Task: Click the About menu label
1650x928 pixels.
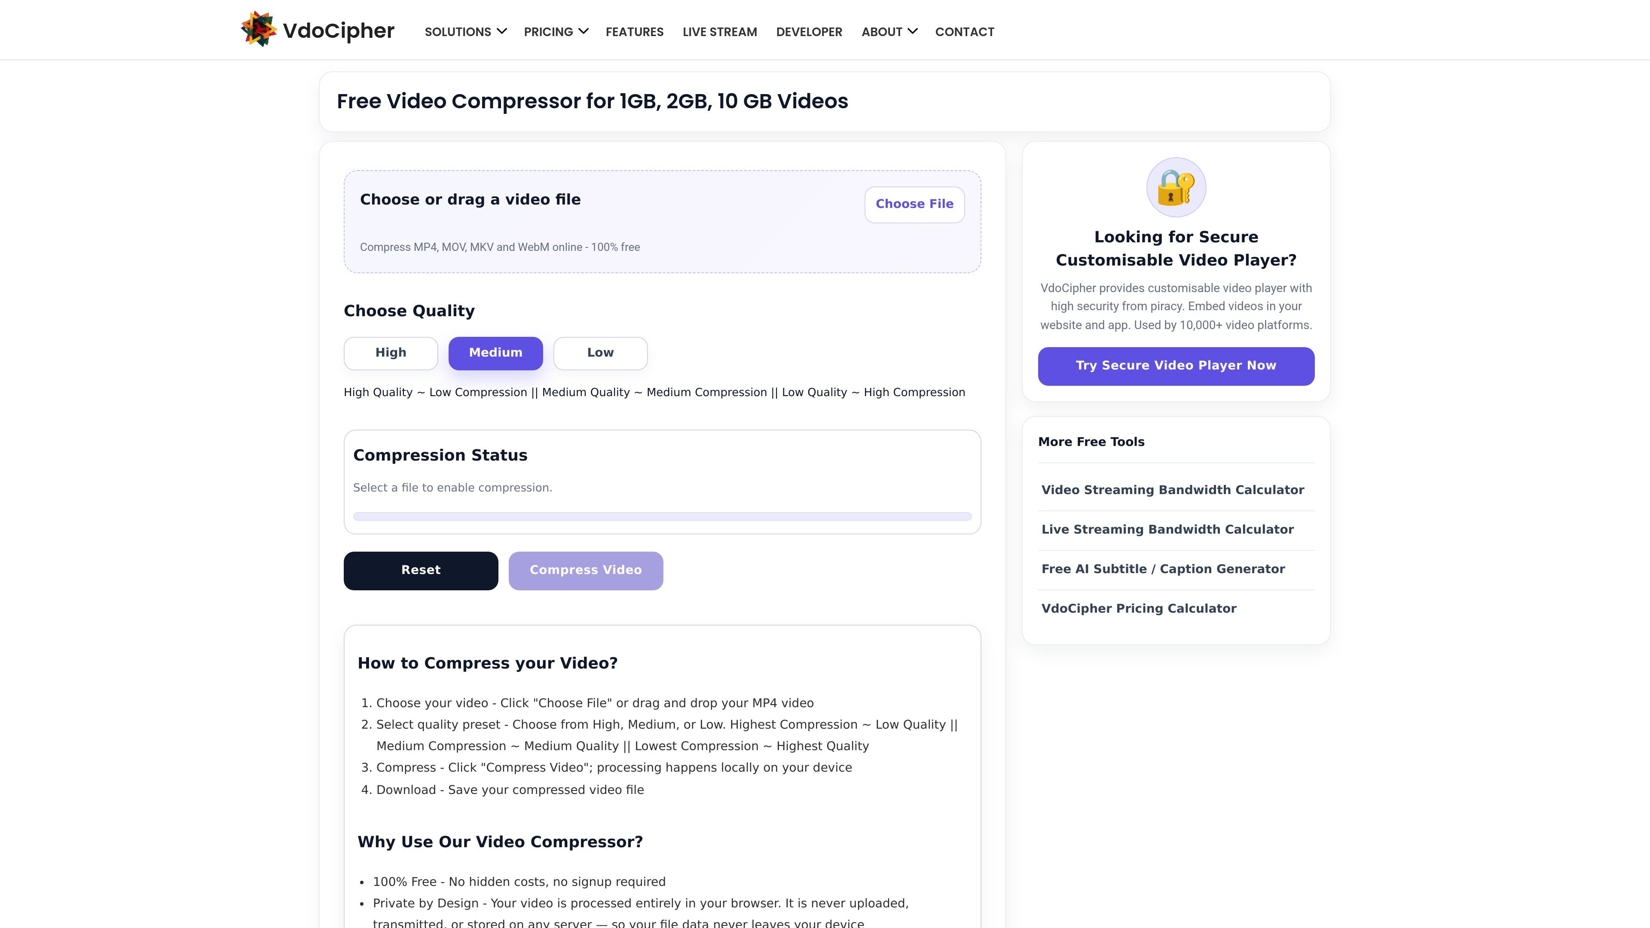Action: (x=881, y=32)
